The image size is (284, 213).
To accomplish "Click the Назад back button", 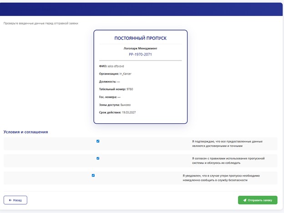I will coord(15,200).
